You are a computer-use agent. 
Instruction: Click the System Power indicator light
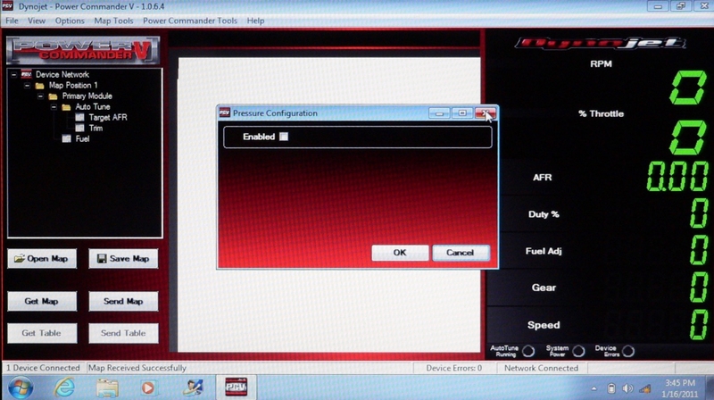[578, 351]
